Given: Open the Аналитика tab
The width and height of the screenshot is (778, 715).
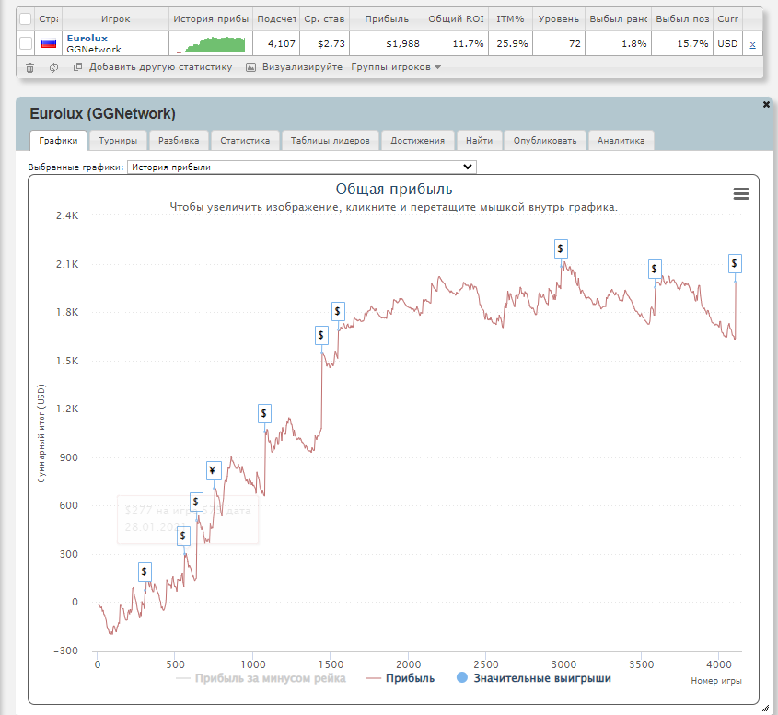Looking at the screenshot, I should tap(621, 140).
